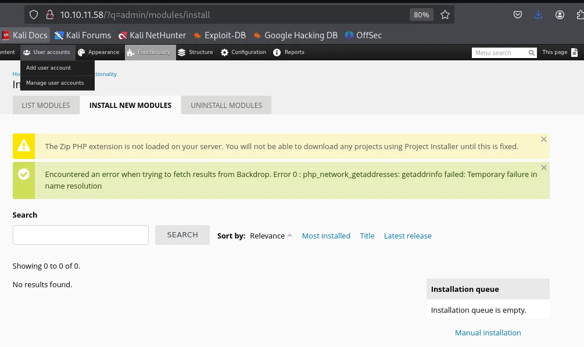Switch to the Install New Modules tab
The width and height of the screenshot is (584, 347).
130,105
